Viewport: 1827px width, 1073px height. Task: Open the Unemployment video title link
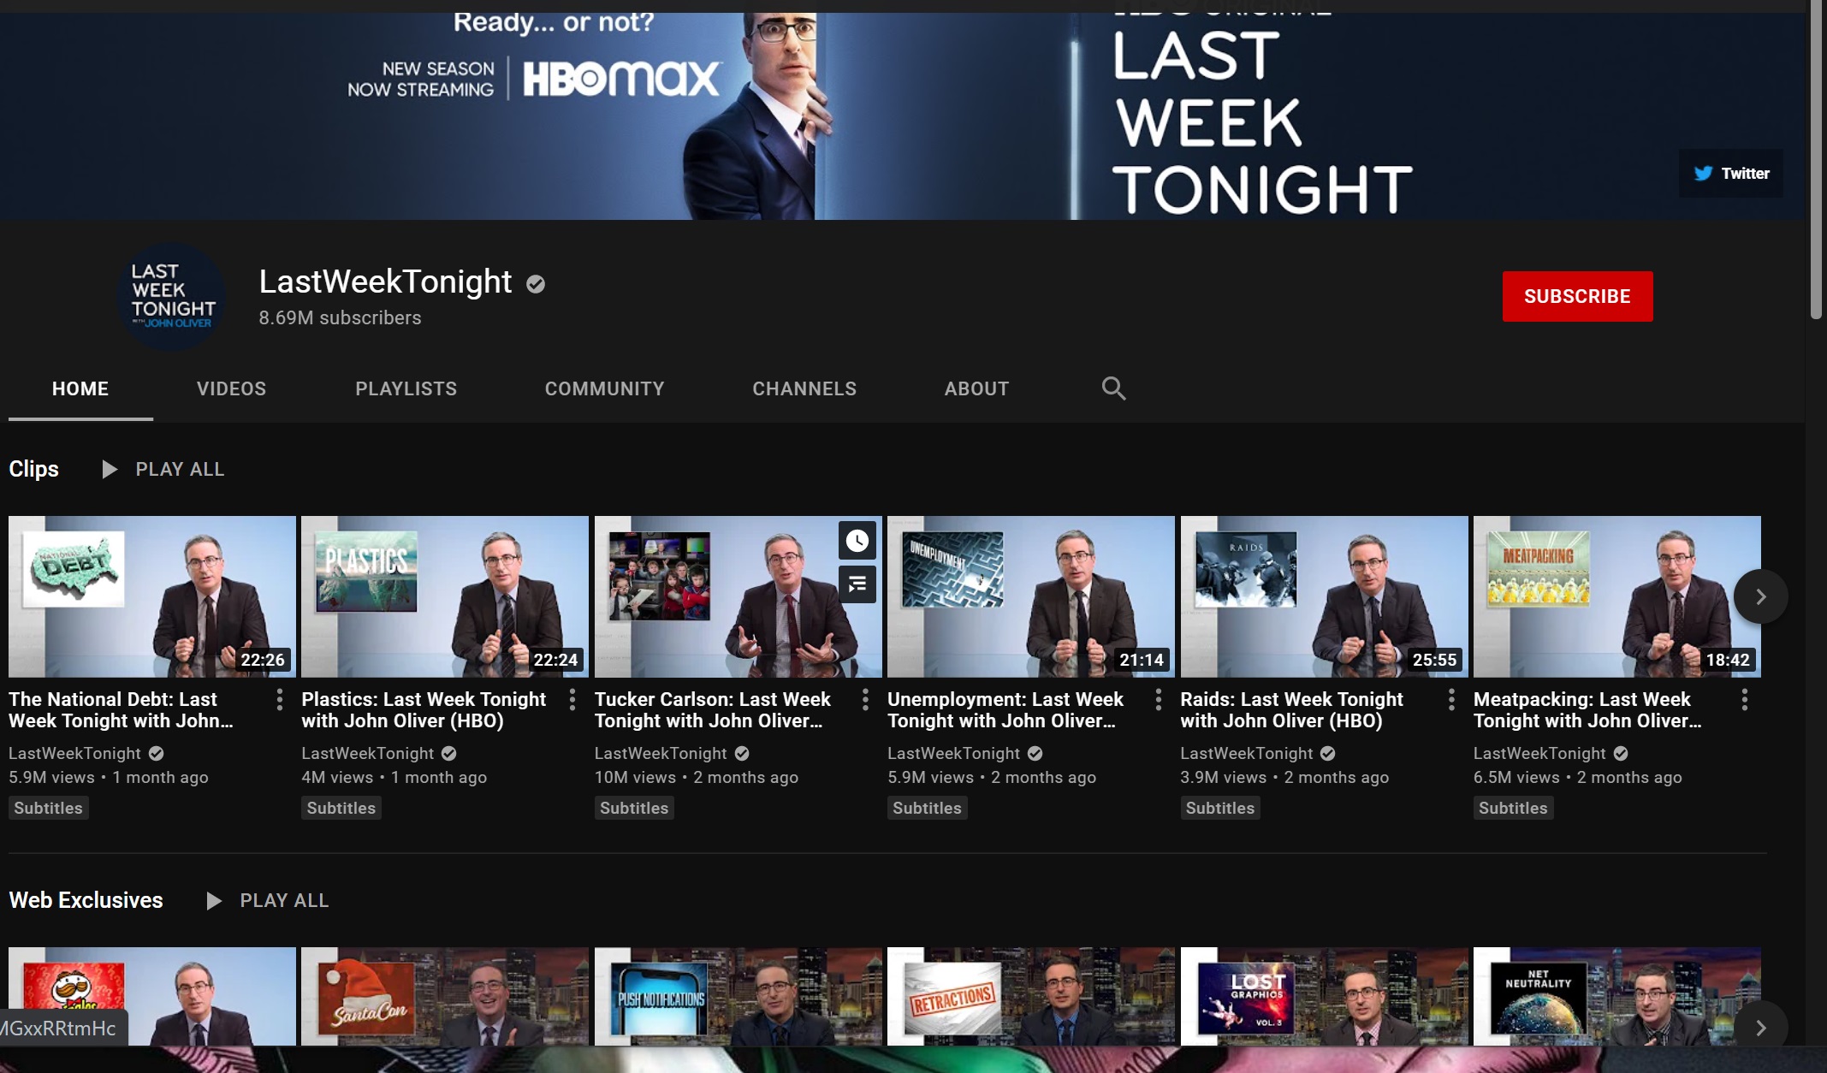(x=1005, y=710)
